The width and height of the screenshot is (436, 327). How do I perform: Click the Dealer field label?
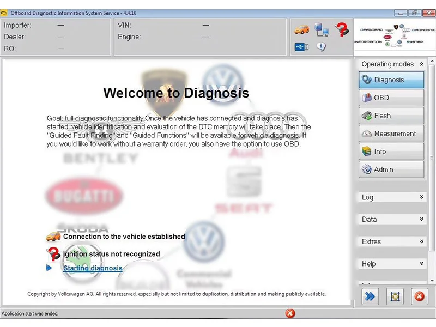[x=15, y=37]
